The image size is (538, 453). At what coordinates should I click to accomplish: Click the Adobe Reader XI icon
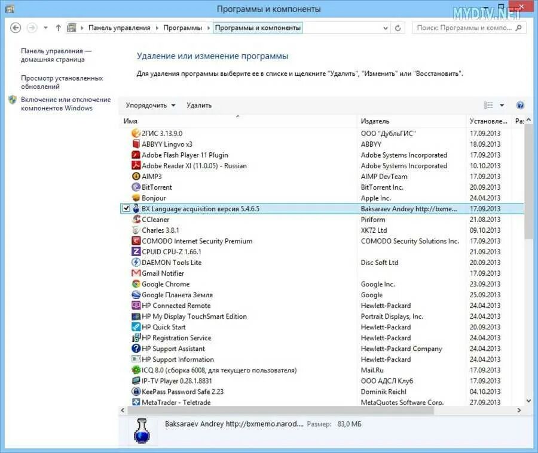(x=136, y=165)
